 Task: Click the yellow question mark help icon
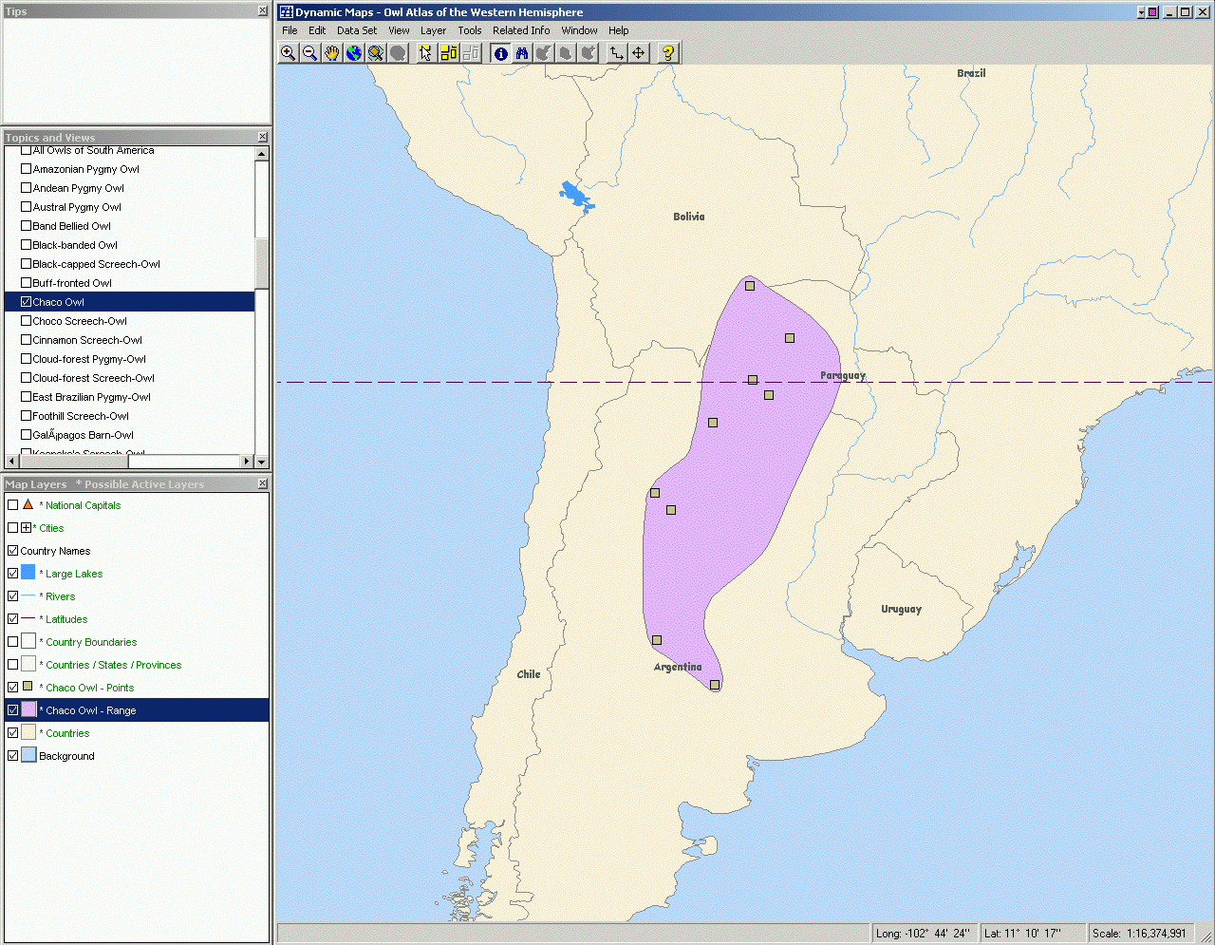668,53
